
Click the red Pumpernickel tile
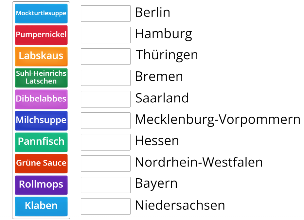pos(41,35)
